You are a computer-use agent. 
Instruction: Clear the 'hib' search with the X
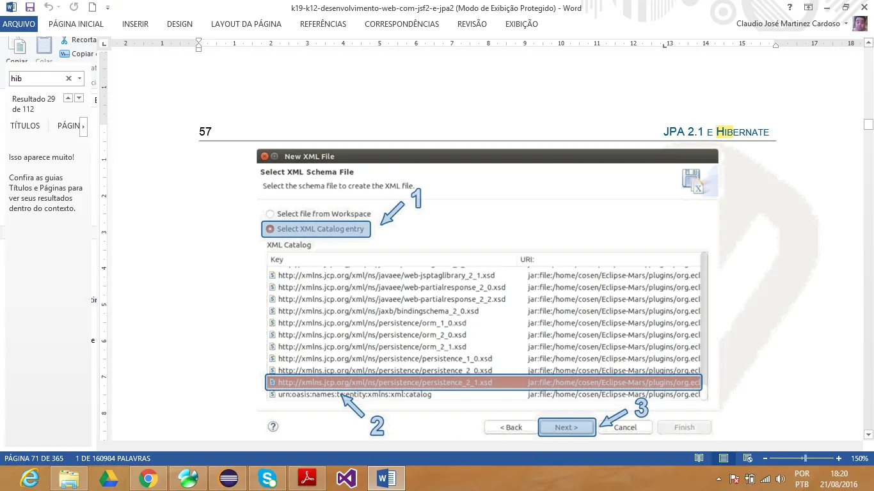pos(68,79)
